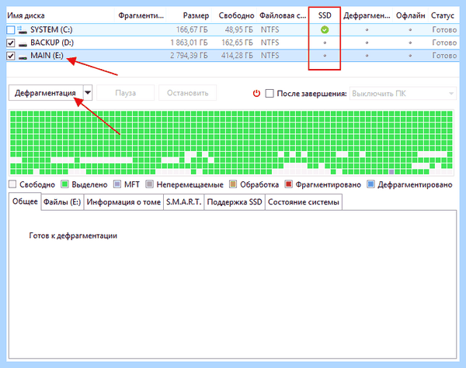Click the SSD column header
Viewport: 466px width, 368px height.
[325, 15]
